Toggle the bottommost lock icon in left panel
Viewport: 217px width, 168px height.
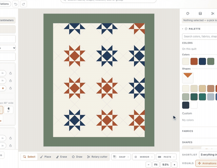(11, 145)
